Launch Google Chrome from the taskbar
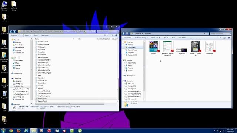Viewport: 237px width, 133px height. (x=11, y=130)
